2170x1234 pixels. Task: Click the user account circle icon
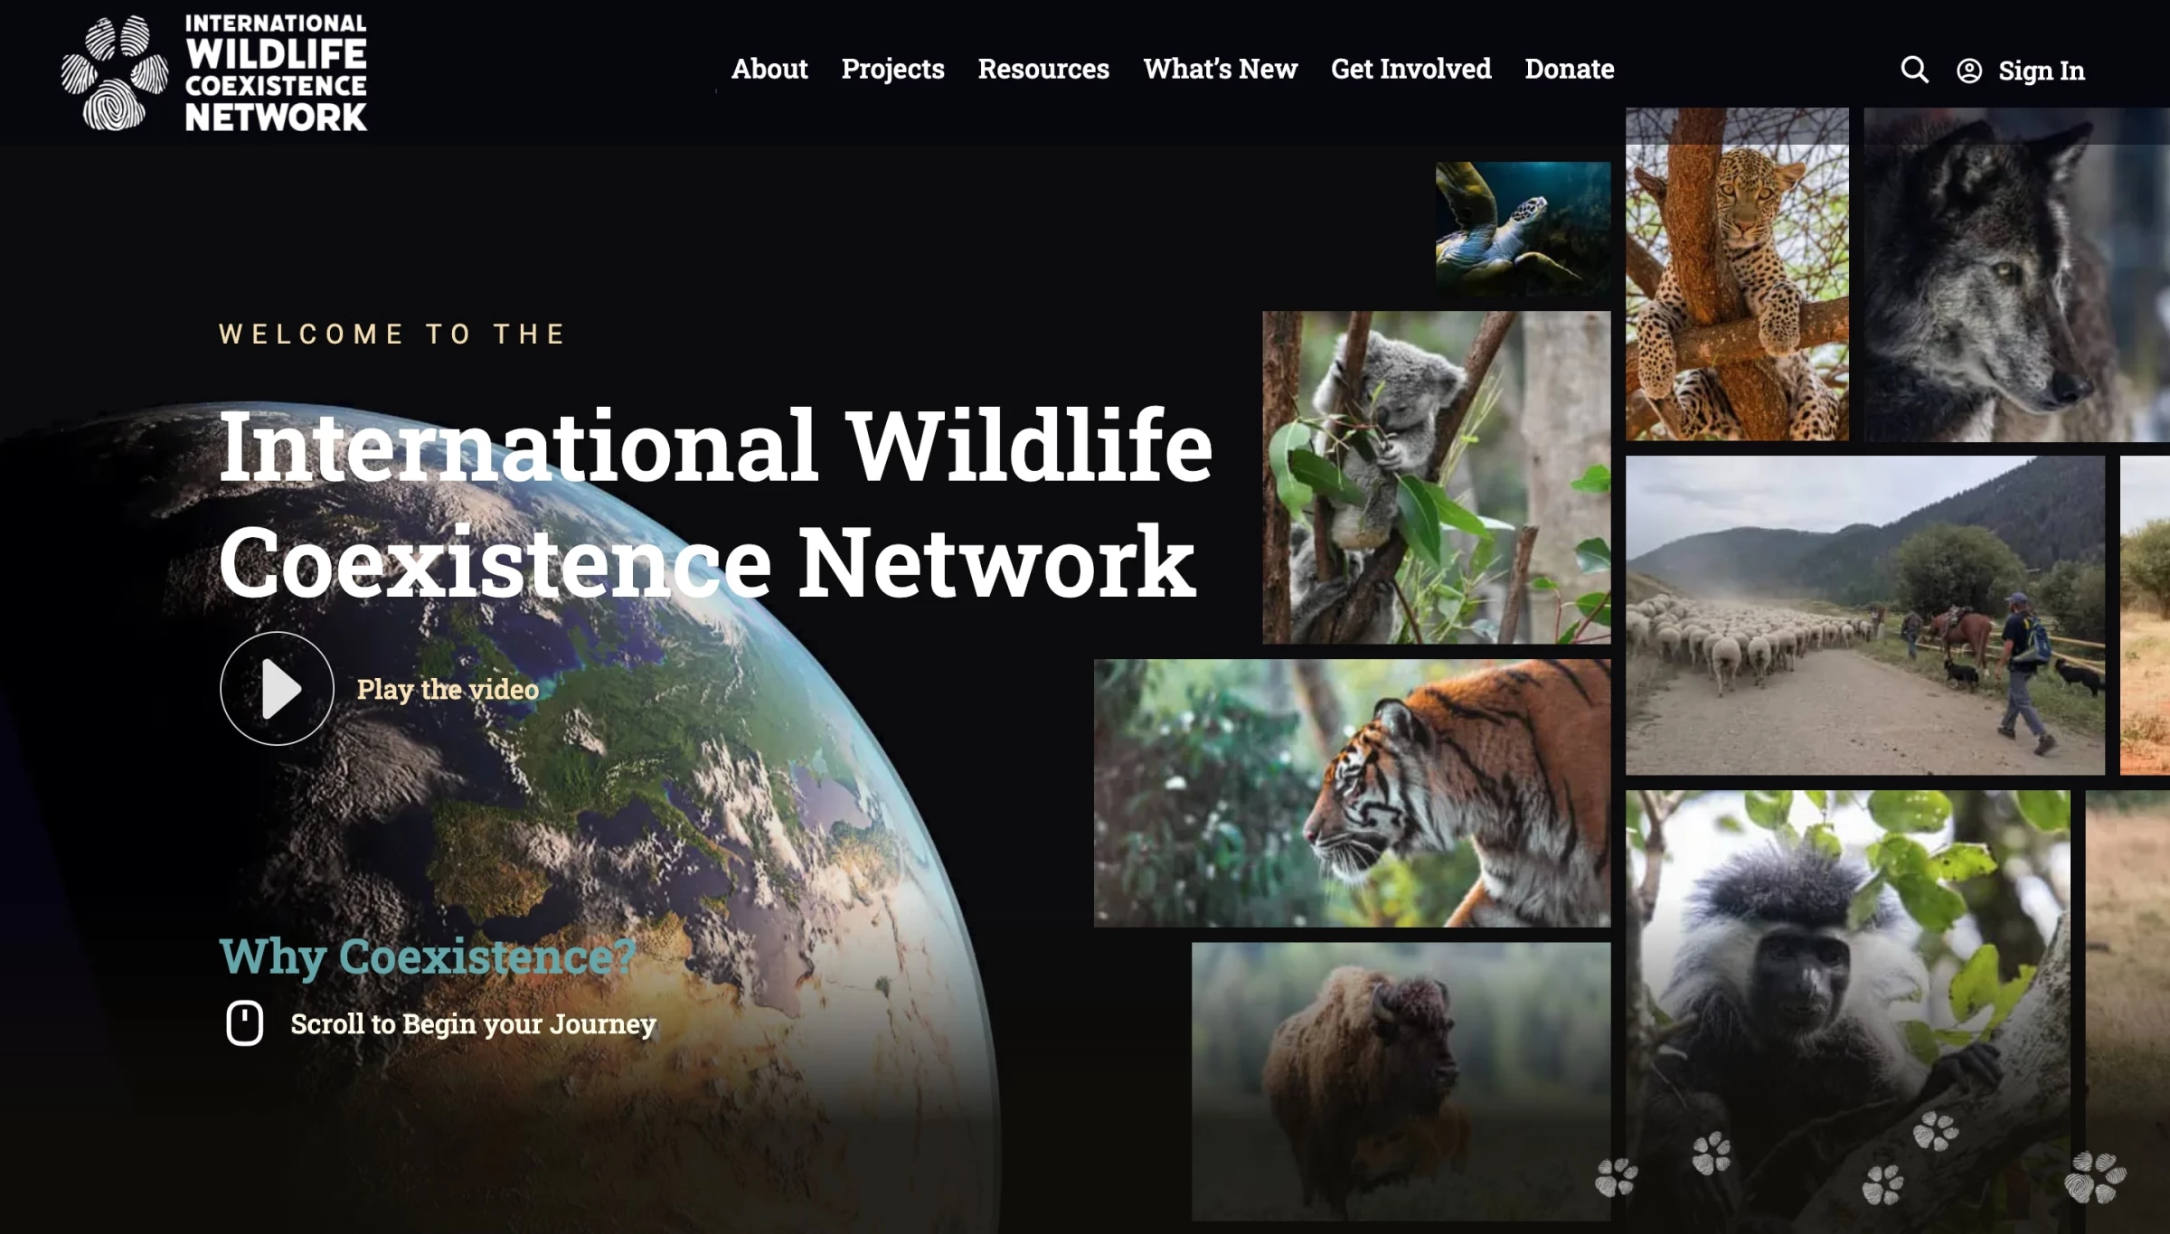coord(1969,71)
